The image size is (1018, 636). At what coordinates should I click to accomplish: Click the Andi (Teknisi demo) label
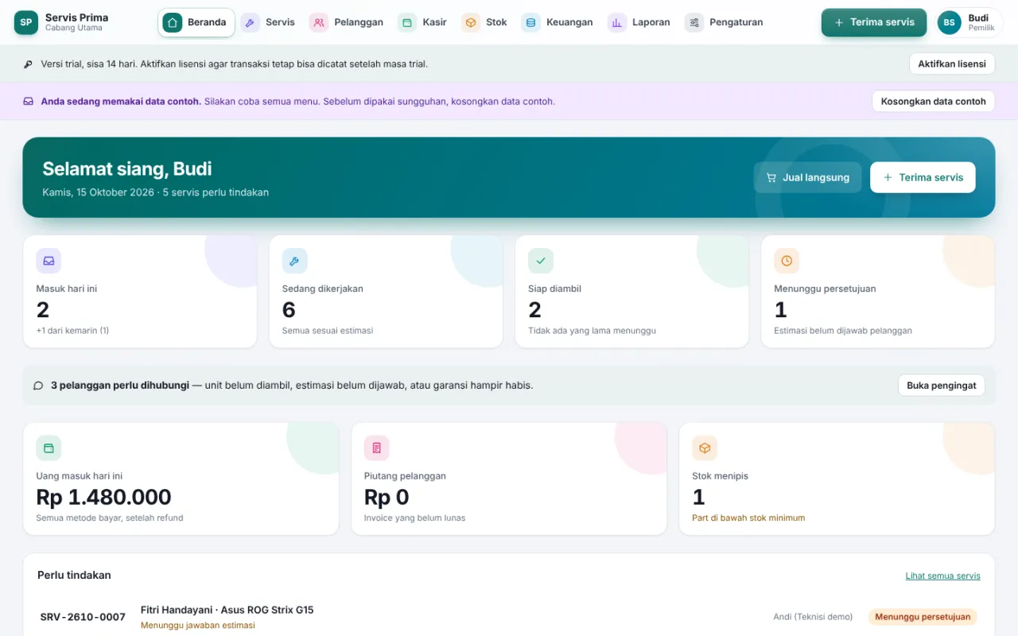point(813,617)
